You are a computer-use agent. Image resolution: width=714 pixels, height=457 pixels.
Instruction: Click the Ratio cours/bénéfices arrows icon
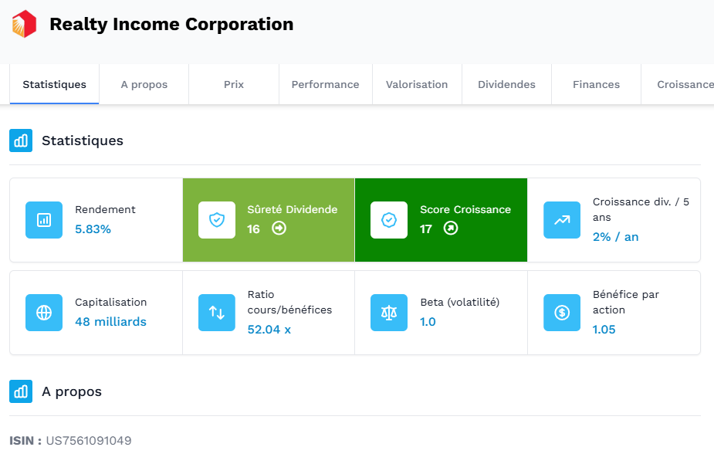coord(217,313)
